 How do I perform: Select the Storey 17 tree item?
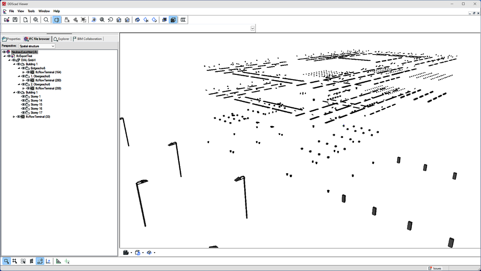pos(36,113)
